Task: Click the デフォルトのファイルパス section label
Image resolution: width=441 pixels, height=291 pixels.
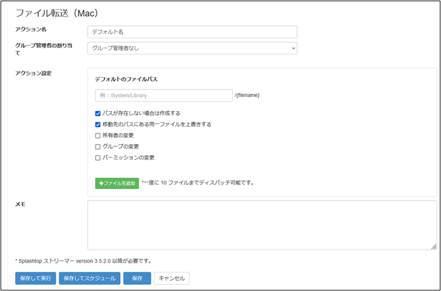Action: point(126,80)
